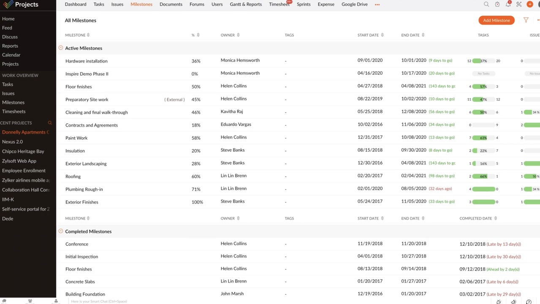Open the Hardware installation milestone
This screenshot has width=540, height=304.
(x=87, y=61)
